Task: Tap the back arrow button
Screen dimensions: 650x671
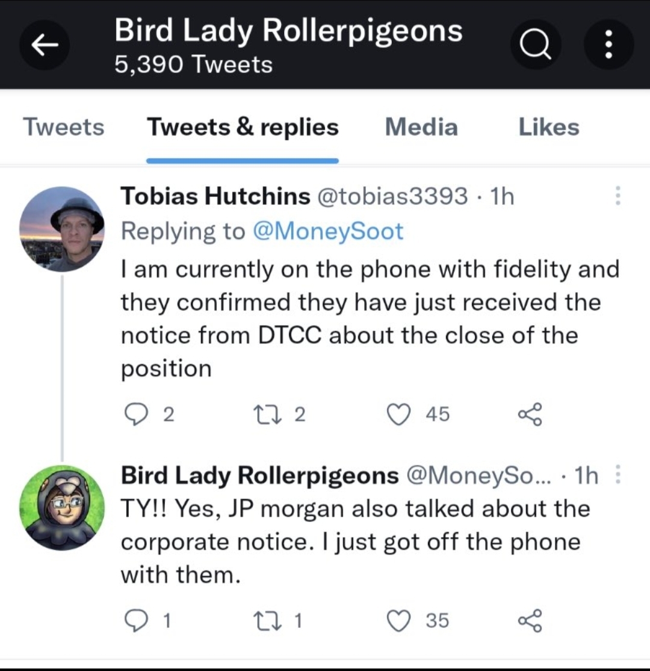Action: (44, 46)
